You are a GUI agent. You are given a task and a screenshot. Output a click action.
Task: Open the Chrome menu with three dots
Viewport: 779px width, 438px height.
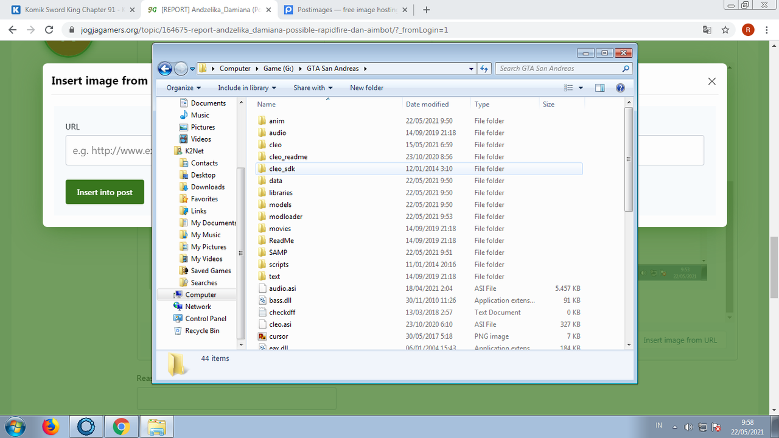(x=766, y=29)
